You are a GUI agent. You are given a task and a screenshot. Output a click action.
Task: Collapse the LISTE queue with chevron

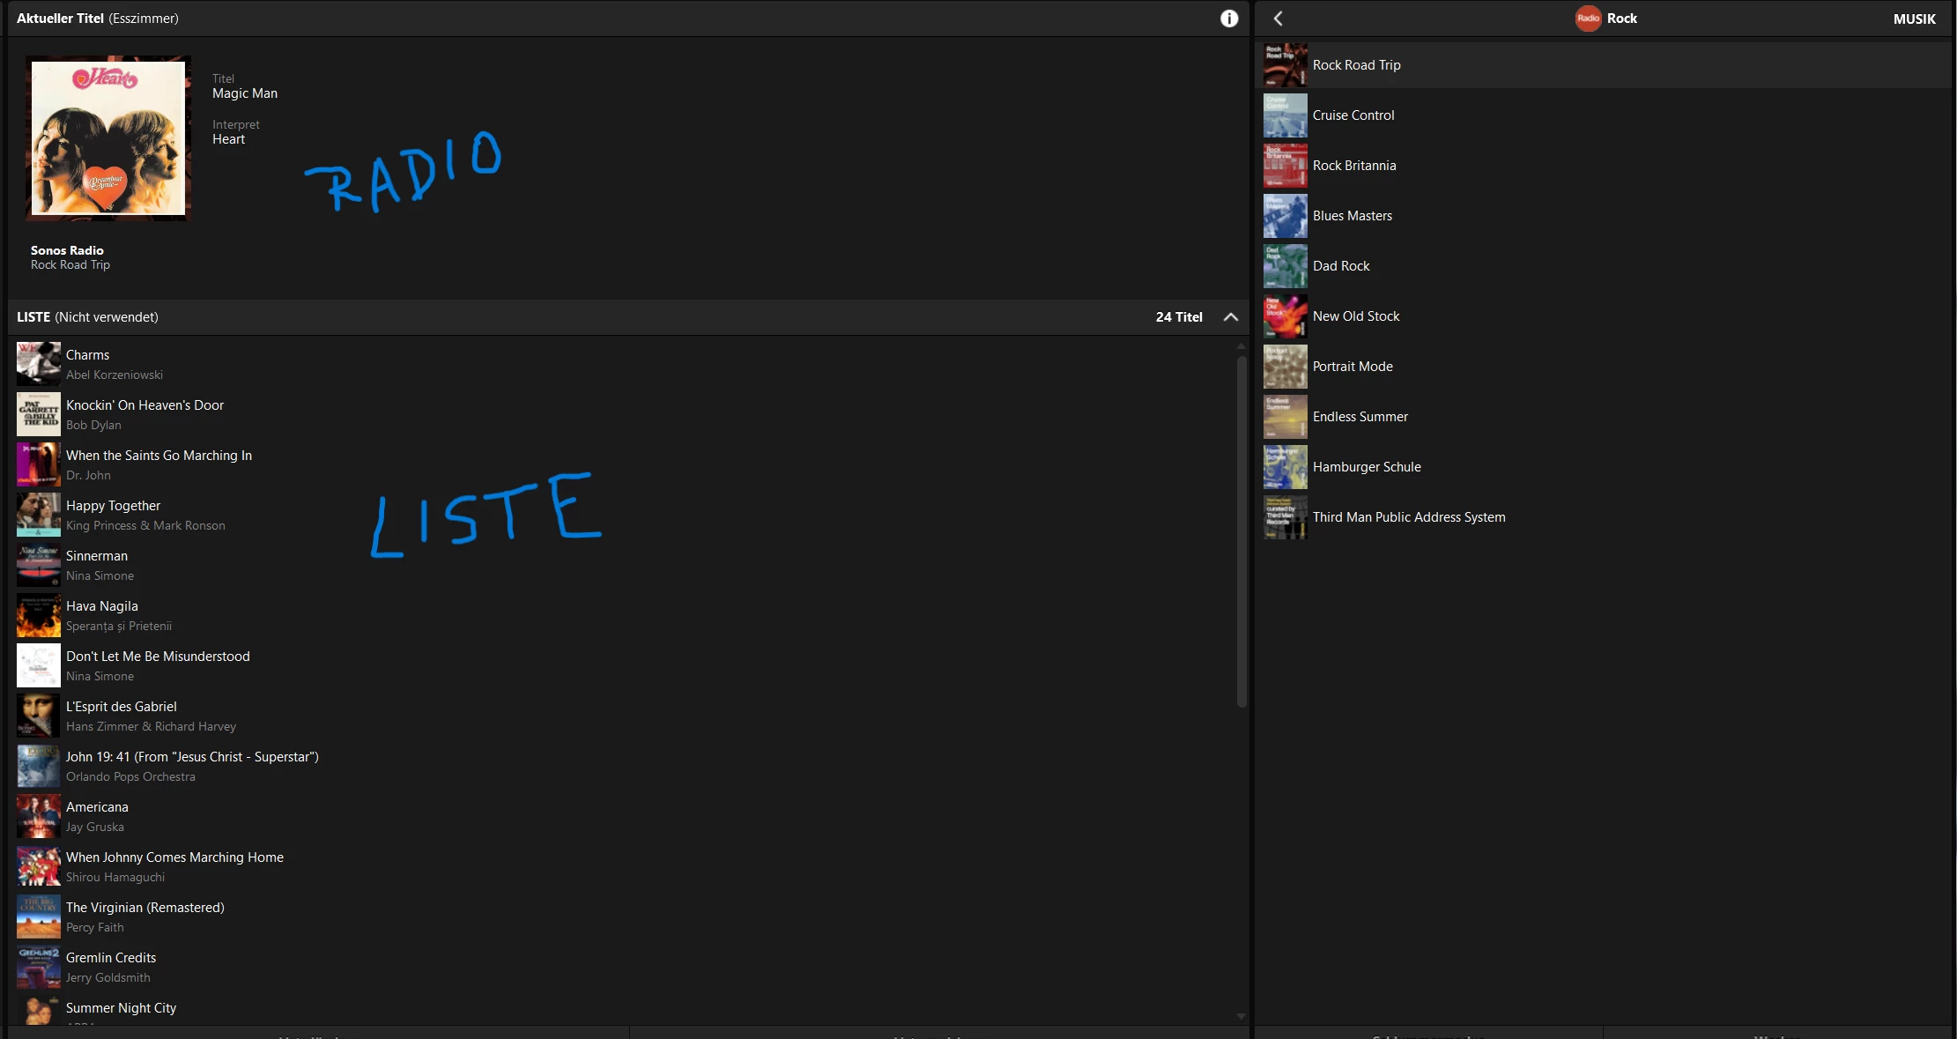(x=1231, y=317)
